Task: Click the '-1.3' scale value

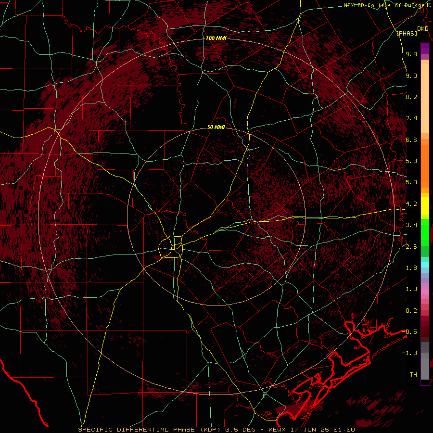Action: click(409, 353)
